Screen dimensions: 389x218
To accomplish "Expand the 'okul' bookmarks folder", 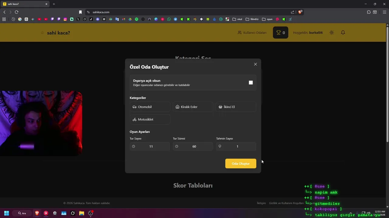I will (237, 19).
